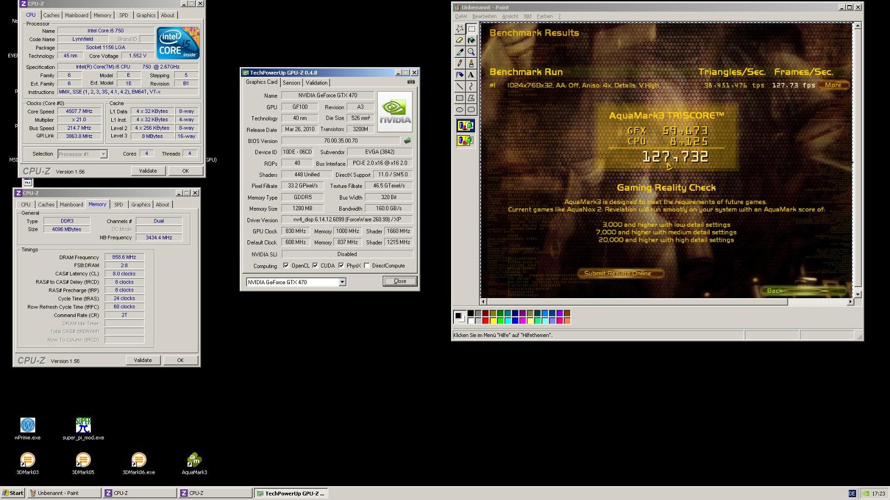Select the yellow color swatch in Paint palette
Image resolution: width=890 pixels, height=500 pixels.
pyautogui.click(x=493, y=321)
